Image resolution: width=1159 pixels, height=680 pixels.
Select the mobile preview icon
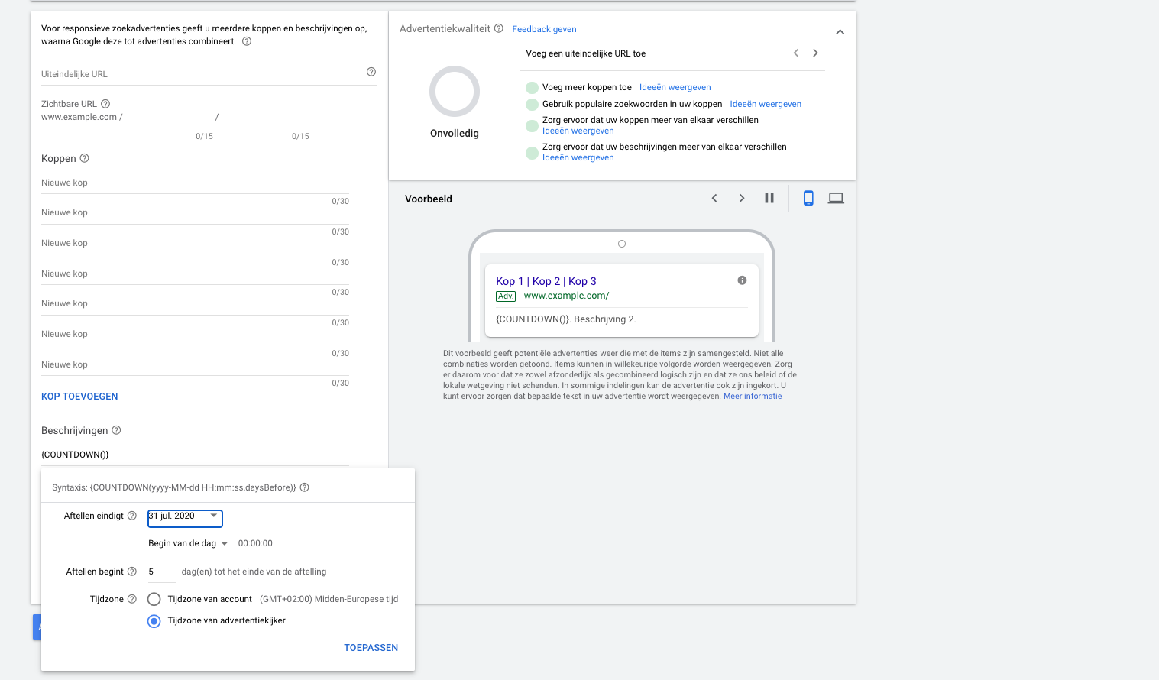[x=808, y=199]
